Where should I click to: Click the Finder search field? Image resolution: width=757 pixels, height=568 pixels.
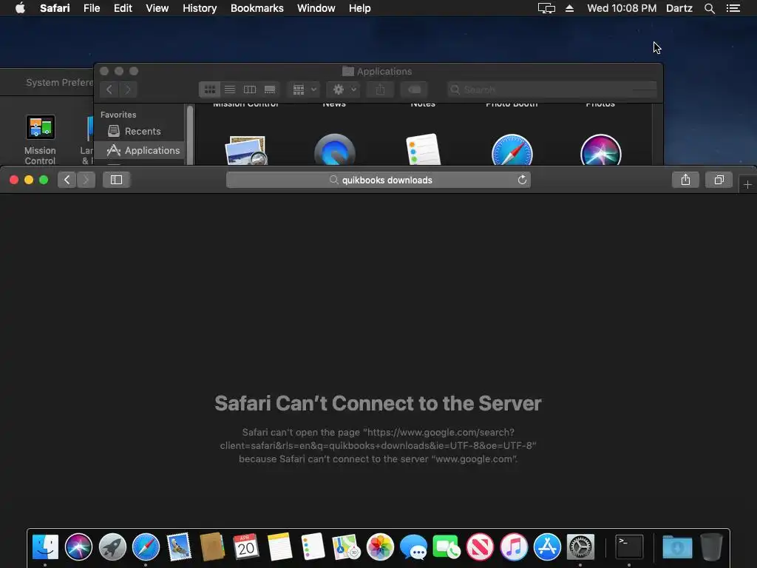tap(551, 89)
